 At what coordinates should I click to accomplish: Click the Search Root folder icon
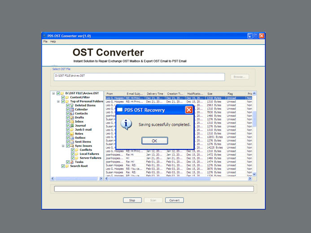click(x=67, y=166)
